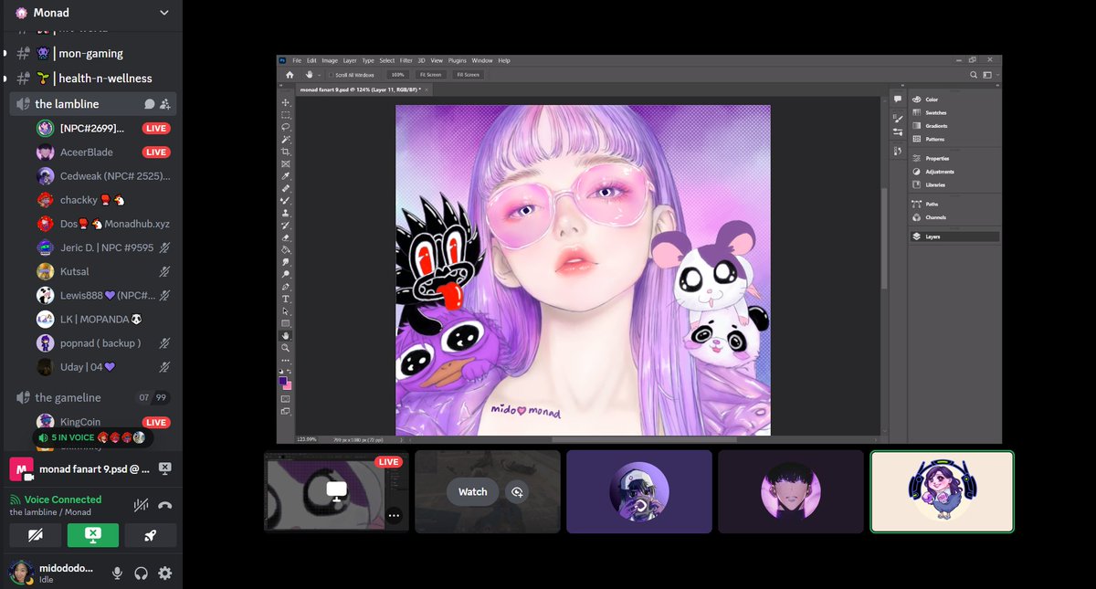Viewport: 1096px width, 589px height.
Task: Open the lambline channel chat bubble
Action: pyautogui.click(x=149, y=104)
